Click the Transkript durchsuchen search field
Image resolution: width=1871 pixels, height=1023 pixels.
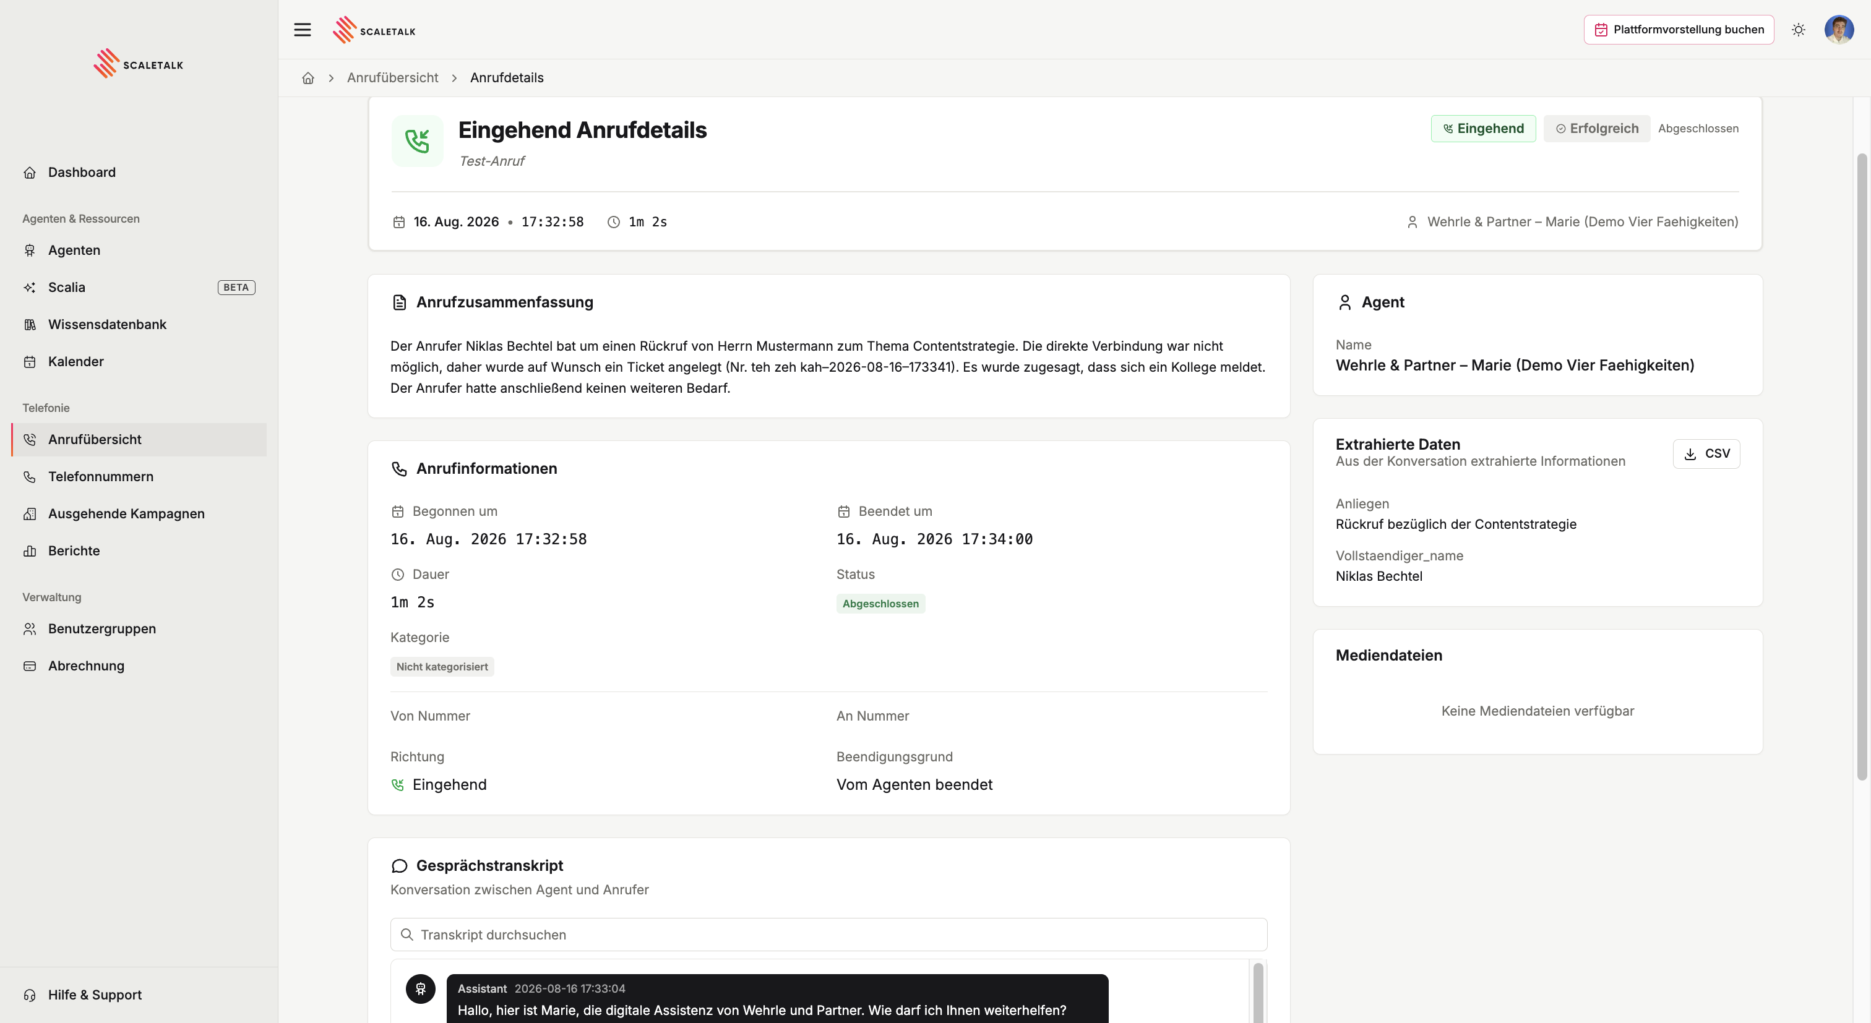[828, 935]
